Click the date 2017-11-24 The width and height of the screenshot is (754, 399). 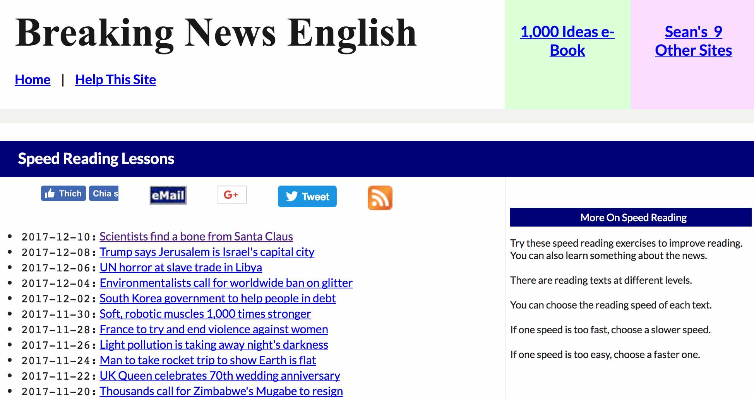point(56,361)
